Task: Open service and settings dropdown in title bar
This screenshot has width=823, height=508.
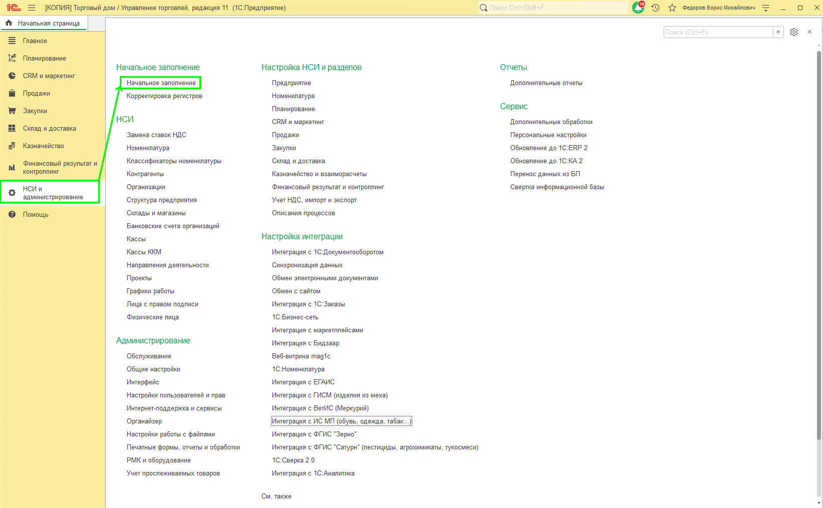Action: (x=766, y=8)
